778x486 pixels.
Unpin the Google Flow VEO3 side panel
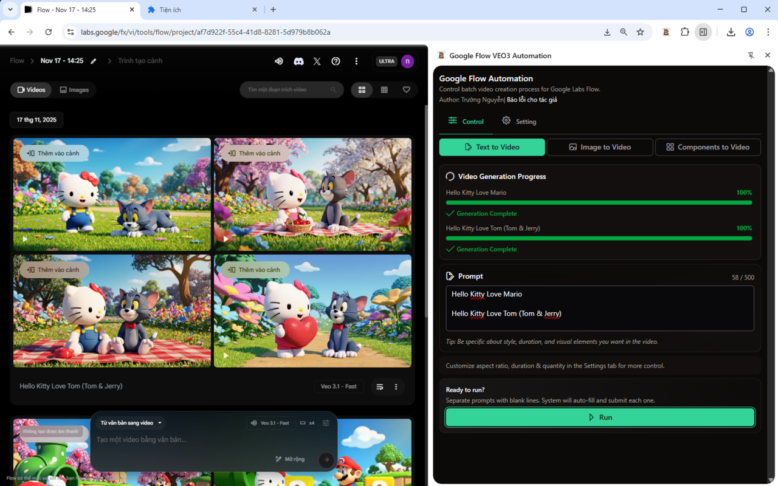coord(751,55)
